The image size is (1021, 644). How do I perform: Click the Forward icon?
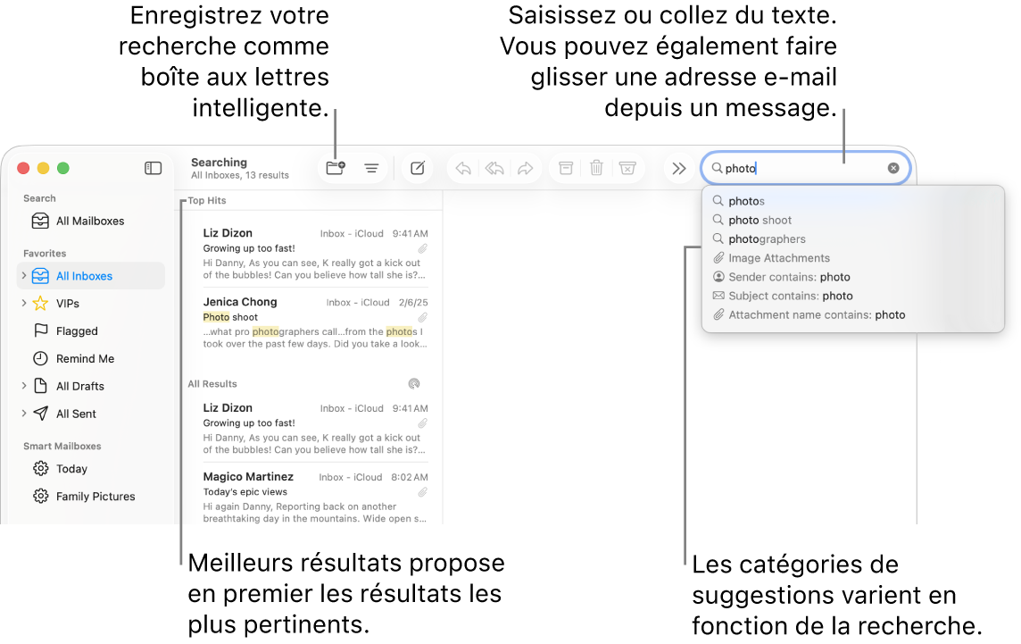coord(525,168)
